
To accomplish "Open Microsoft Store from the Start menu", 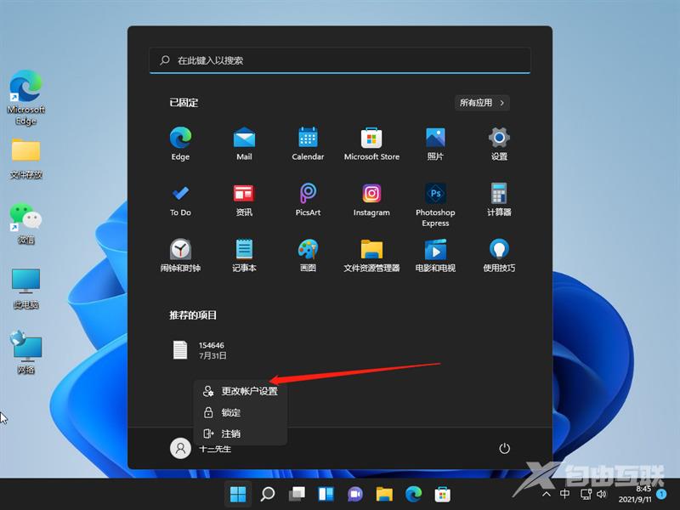I will [x=371, y=140].
